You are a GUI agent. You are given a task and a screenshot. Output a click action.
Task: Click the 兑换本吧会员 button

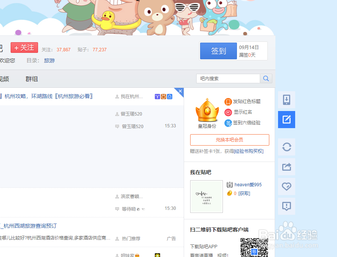point(229,140)
